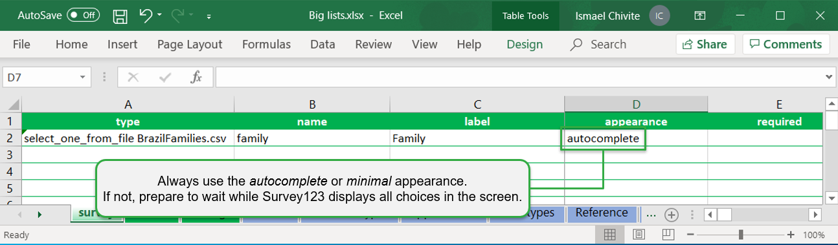
Task: Click the zoom slider handle
Action: (740, 234)
